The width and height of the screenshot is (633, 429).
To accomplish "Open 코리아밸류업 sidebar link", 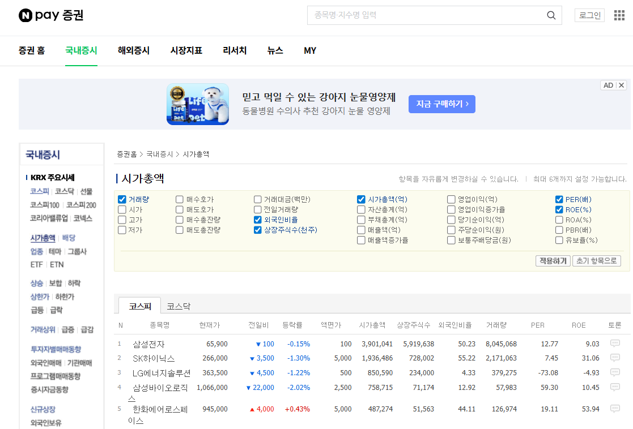I will 49,218.
